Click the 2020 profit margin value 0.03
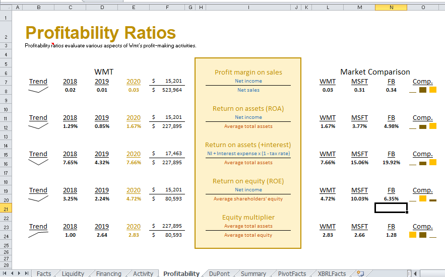Screen dimensions: 445x277 pyautogui.click(x=134, y=90)
